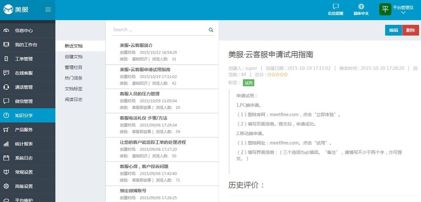Open document 客服心得，客户投诉问题
The width and height of the screenshot is (421, 202).
(144, 166)
